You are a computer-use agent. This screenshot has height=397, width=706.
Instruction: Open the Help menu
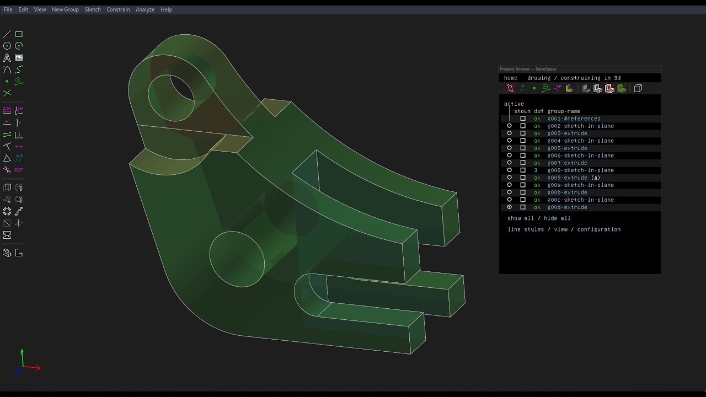(x=166, y=9)
